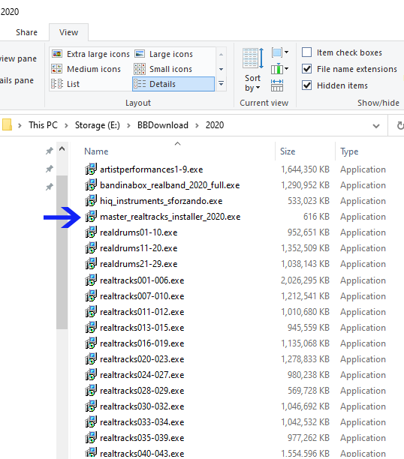404x459 pixels.
Task: Select hiq_instruments_sforzando.exe icon
Action: coord(91,200)
